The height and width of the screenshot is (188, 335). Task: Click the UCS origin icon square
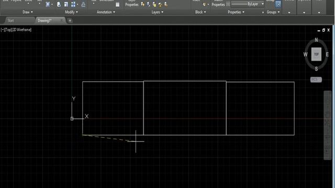coord(72,119)
